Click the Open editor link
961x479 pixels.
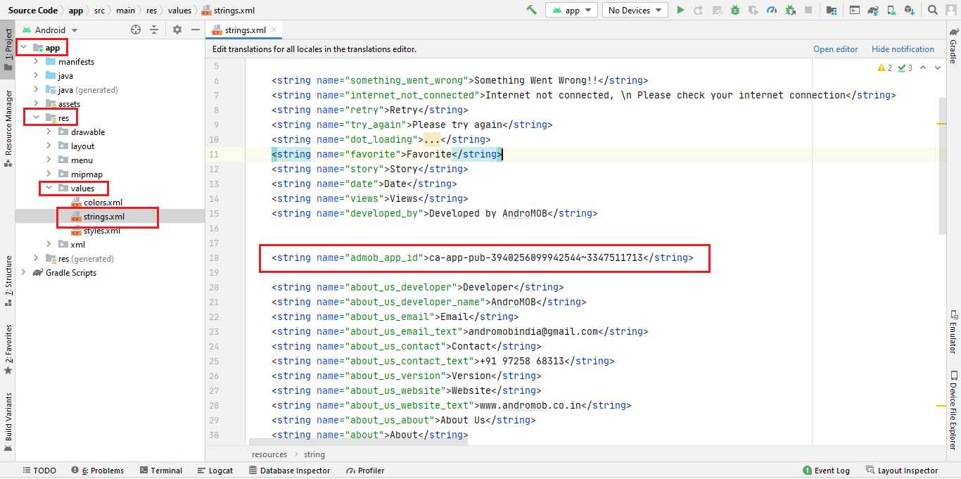[835, 49]
